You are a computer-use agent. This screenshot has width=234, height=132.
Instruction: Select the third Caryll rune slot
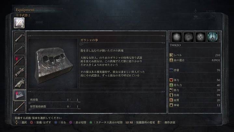(201, 37)
